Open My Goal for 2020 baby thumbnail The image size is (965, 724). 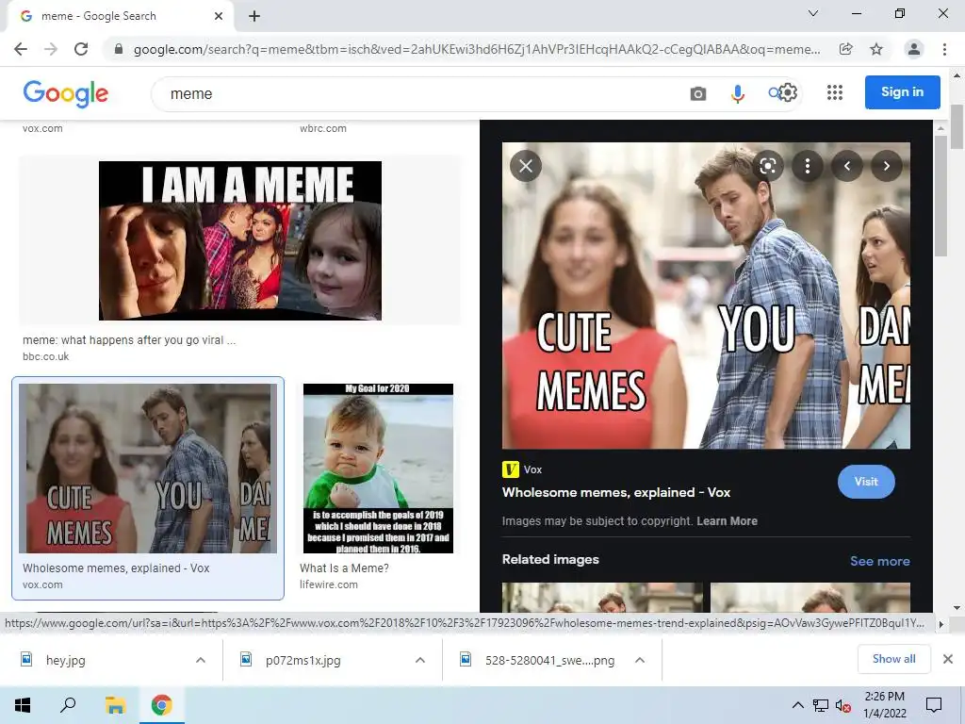378,469
